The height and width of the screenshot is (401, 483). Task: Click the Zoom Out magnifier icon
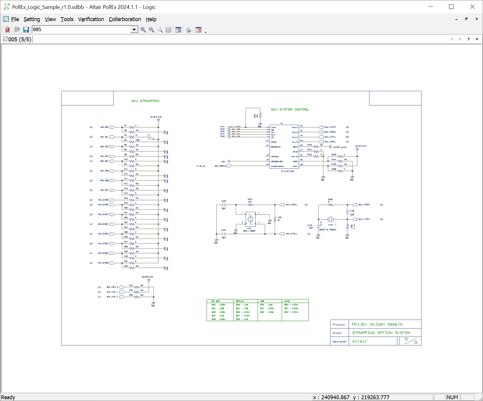[x=152, y=30]
